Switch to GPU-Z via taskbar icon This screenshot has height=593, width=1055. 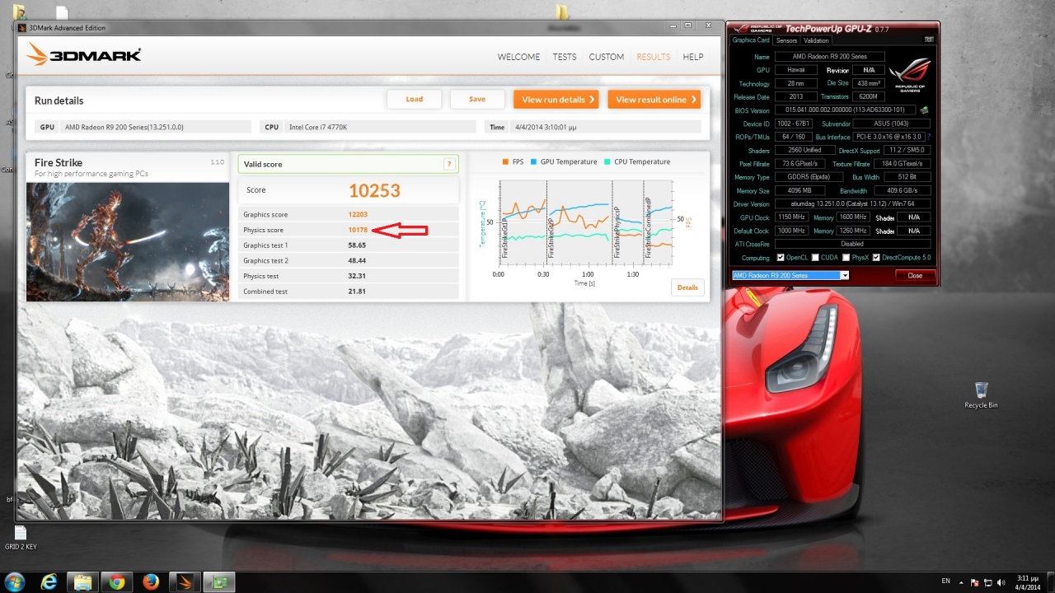(x=219, y=581)
